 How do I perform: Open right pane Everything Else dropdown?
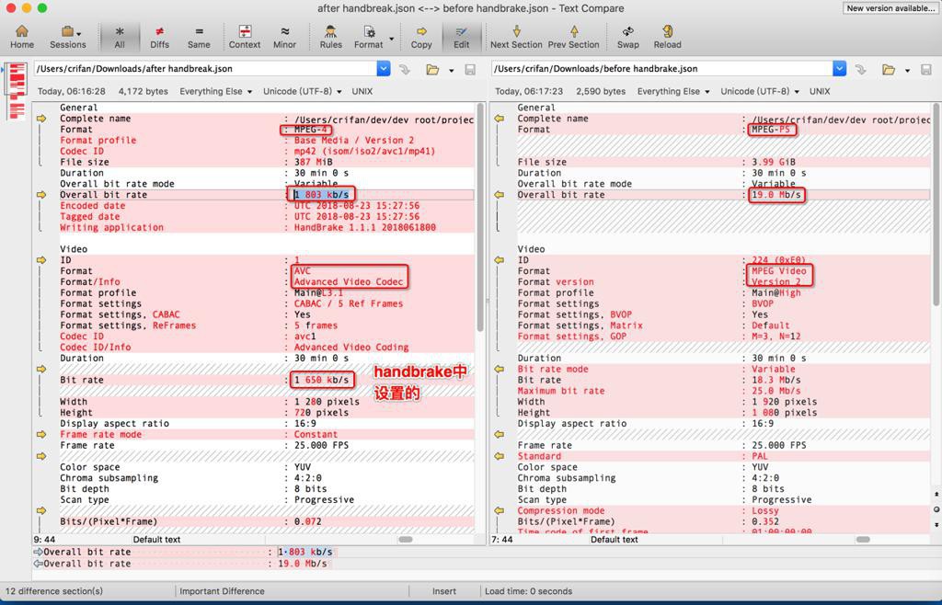672,91
